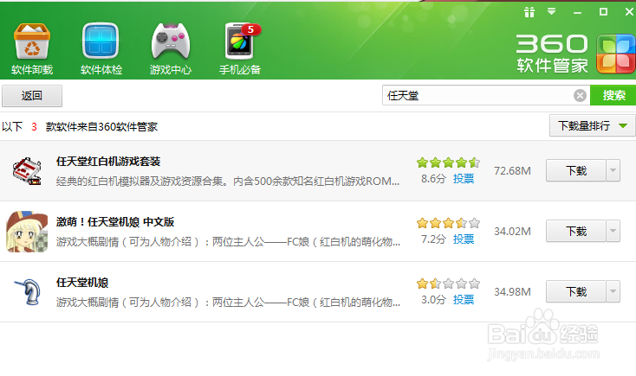Image resolution: width=636 pixels, height=376 pixels.
Task: Maximize the 360 software manager window
Action: coord(604,12)
